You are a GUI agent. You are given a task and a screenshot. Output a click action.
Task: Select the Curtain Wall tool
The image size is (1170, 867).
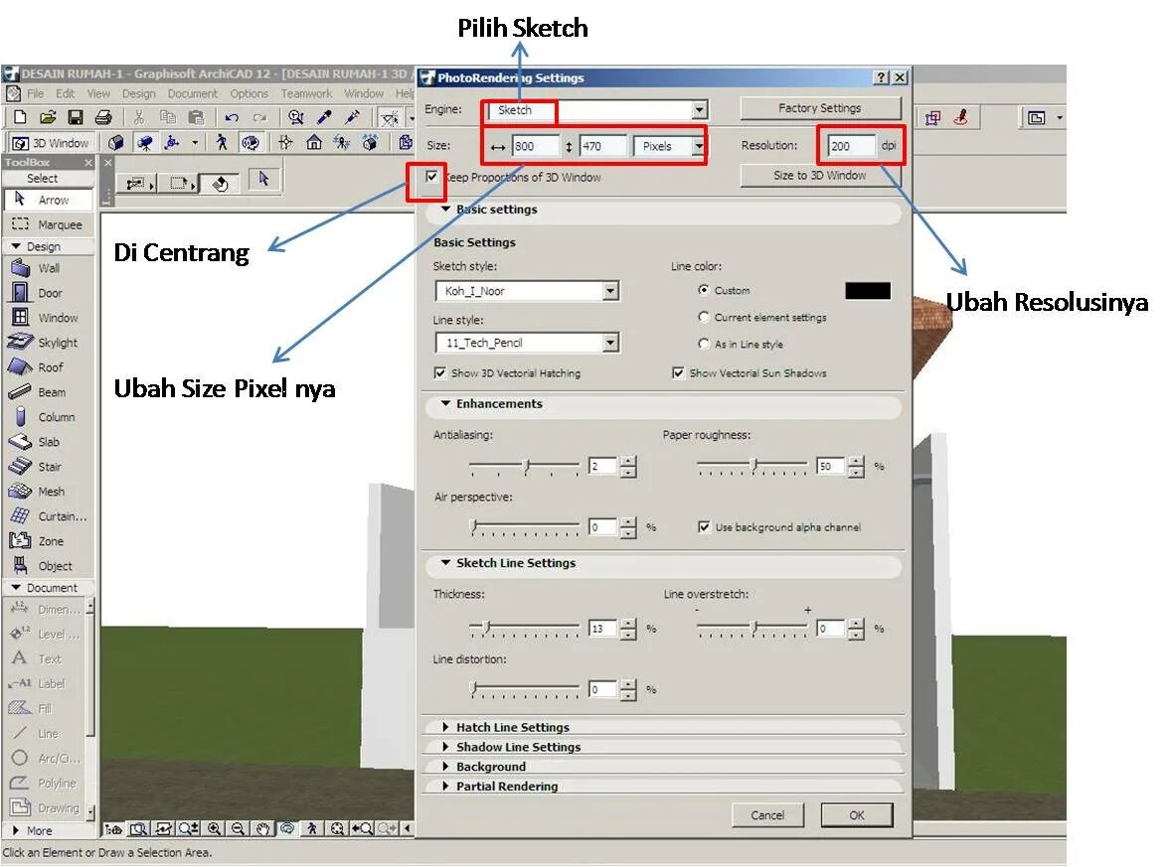49,515
